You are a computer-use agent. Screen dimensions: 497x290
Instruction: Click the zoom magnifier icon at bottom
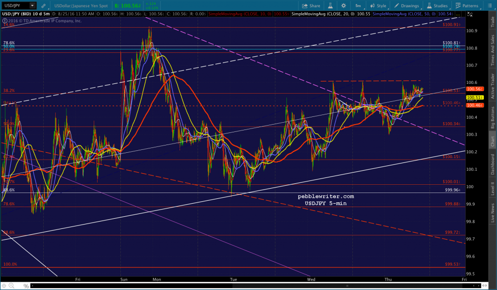pos(12,286)
